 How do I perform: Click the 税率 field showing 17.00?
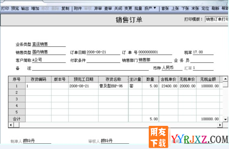(203, 52)
